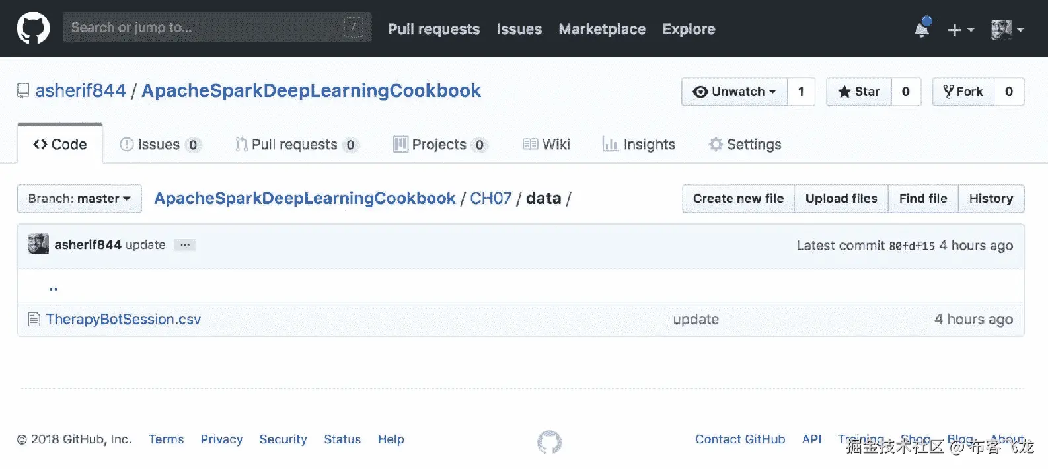This screenshot has height=469, width=1048.
Task: Click the user avatar in top bar
Action: [1002, 30]
